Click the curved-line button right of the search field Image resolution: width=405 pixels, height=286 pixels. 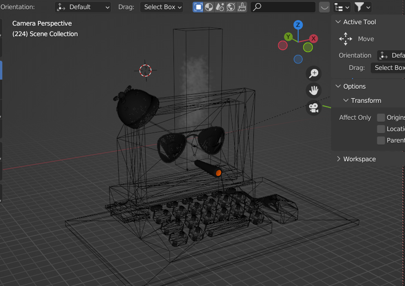point(325,7)
